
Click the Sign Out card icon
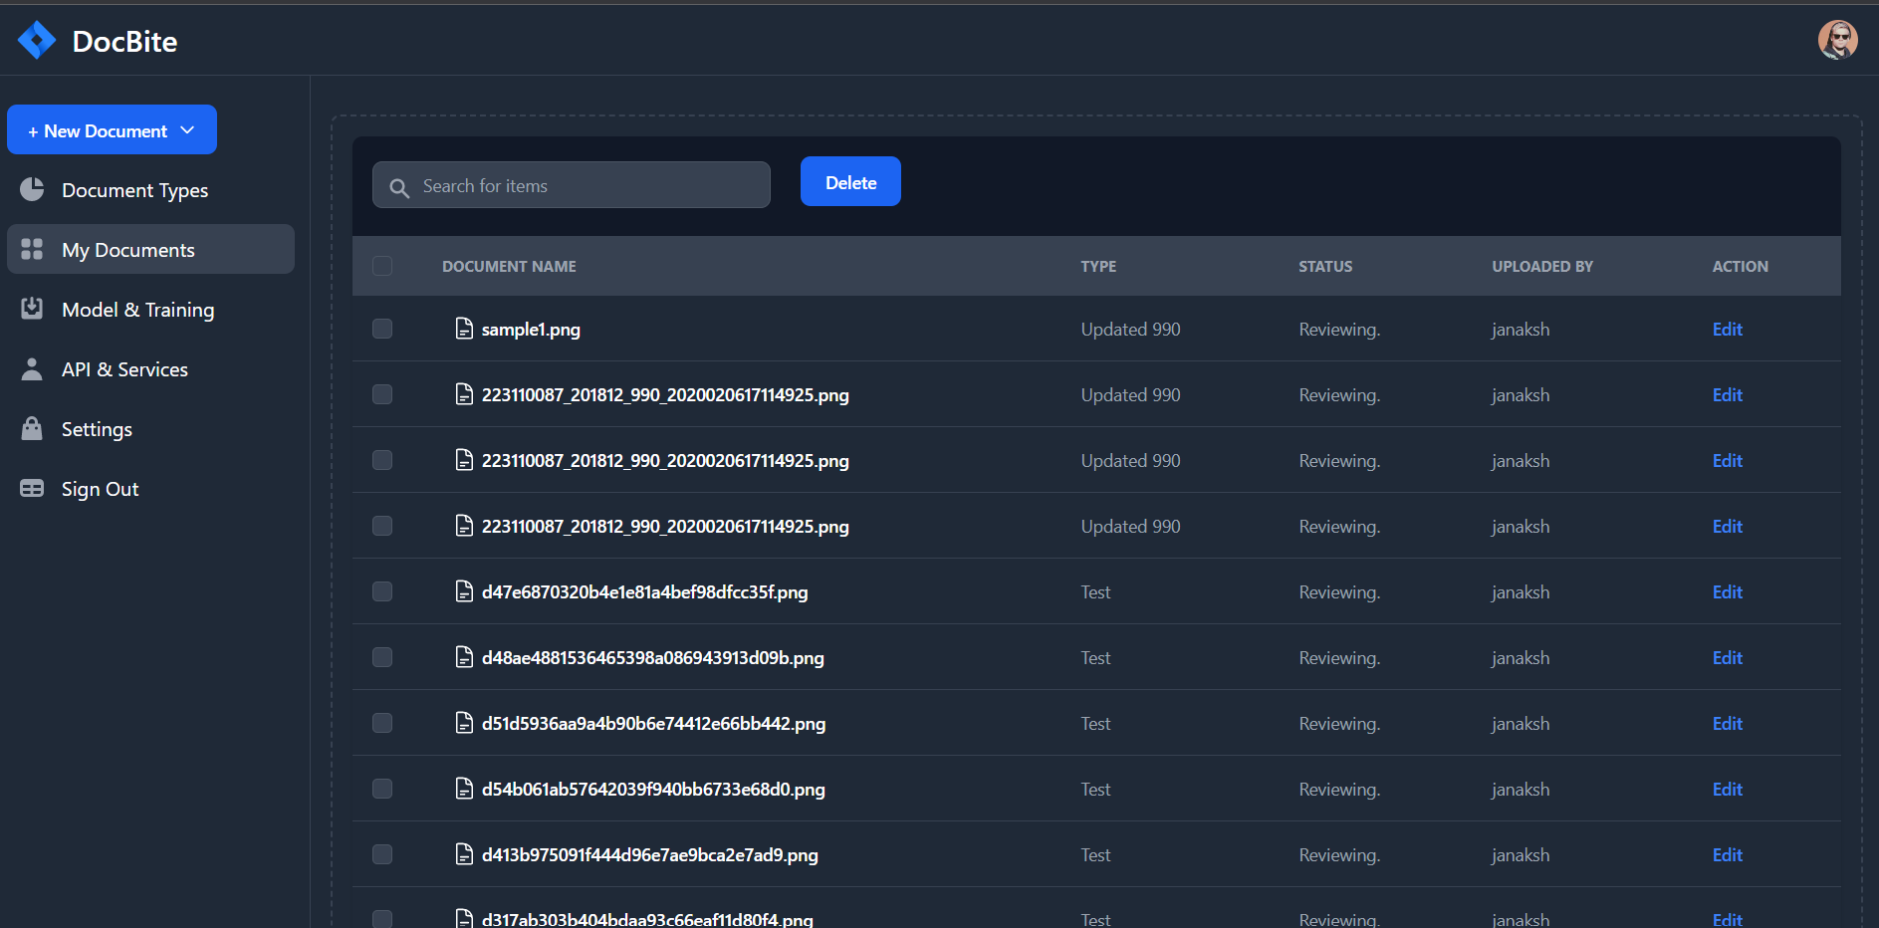pyautogui.click(x=32, y=488)
